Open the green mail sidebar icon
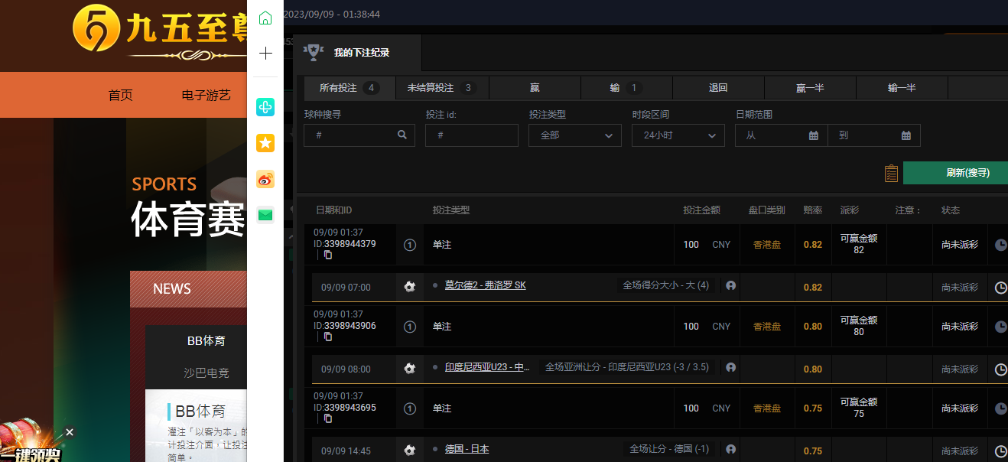The width and height of the screenshot is (1008, 462). click(x=265, y=215)
